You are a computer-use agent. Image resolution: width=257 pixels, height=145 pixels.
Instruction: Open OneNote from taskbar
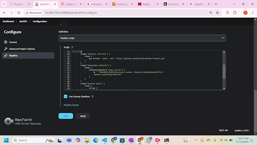(x=131, y=140)
